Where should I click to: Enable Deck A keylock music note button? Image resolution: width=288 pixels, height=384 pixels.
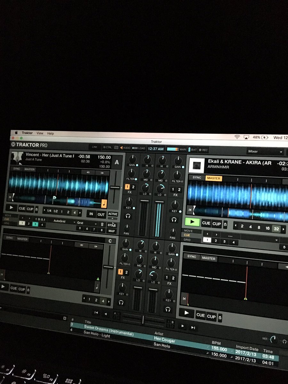[x=104, y=203]
